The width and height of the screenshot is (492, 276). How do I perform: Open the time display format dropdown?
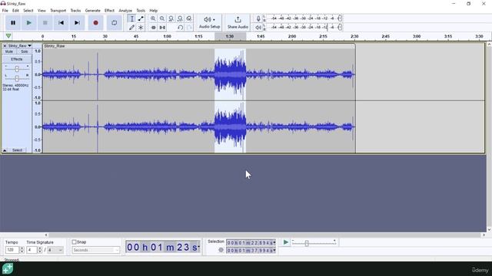tap(199, 247)
